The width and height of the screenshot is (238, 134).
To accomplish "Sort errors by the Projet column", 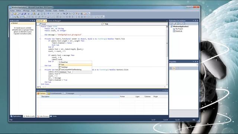I will point(160,97).
